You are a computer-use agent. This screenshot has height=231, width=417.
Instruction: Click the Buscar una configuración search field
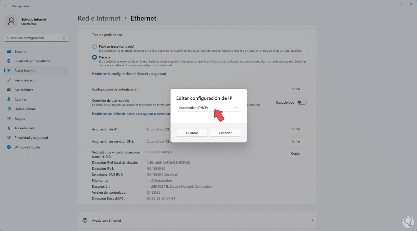point(33,38)
